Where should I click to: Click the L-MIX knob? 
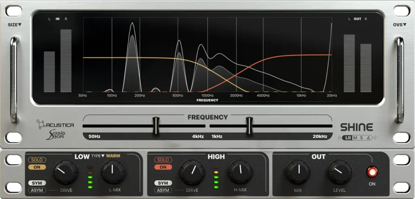(113, 172)
